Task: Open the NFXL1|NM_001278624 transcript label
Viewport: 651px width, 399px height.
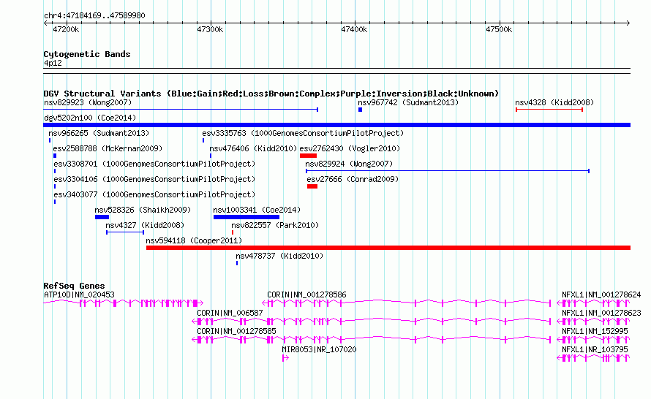Action: (x=601, y=295)
